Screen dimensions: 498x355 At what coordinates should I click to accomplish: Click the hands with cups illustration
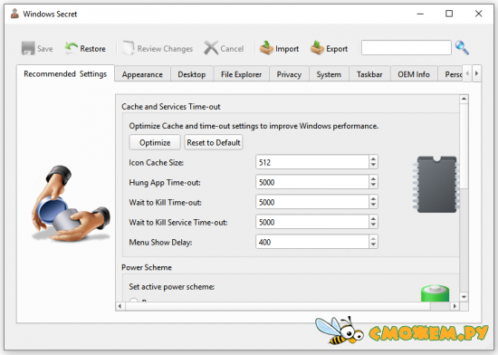tap(71, 204)
